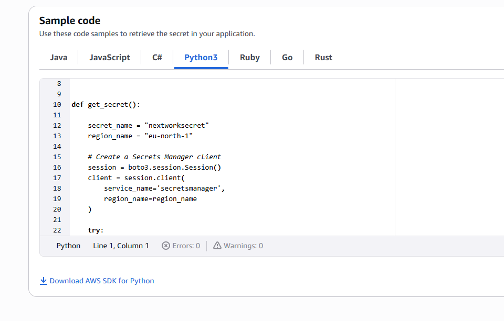The height and width of the screenshot is (321, 504).
Task: Click the Line 1, Column 1 indicator
Action: coord(121,245)
